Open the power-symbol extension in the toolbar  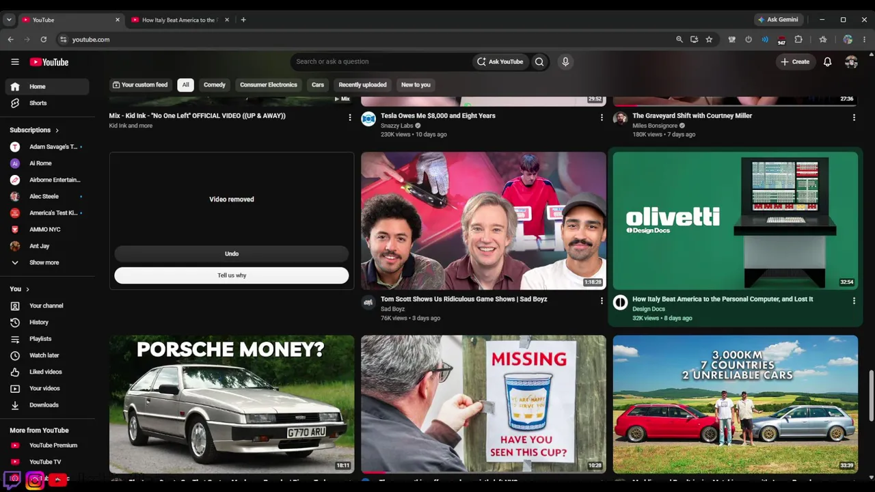pyautogui.click(x=749, y=40)
